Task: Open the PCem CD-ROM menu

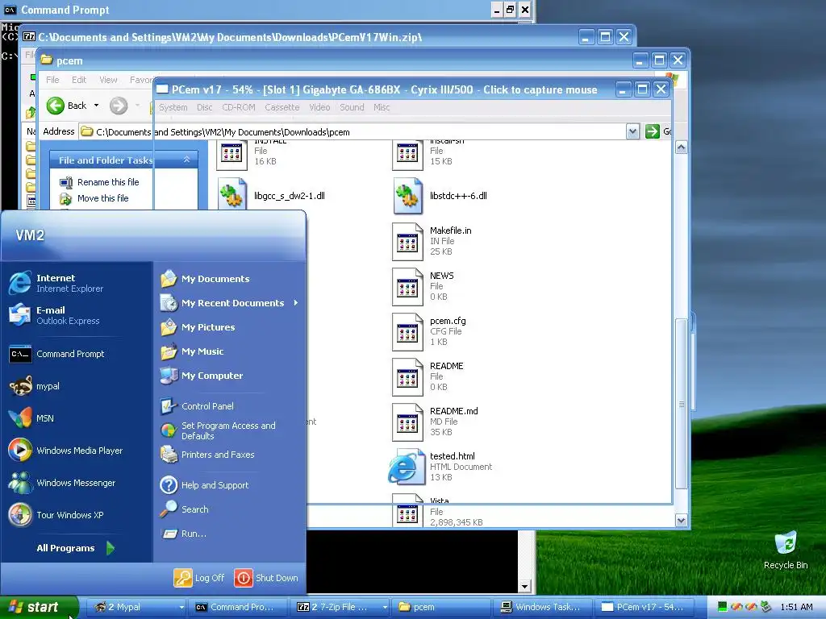Action: [x=239, y=107]
